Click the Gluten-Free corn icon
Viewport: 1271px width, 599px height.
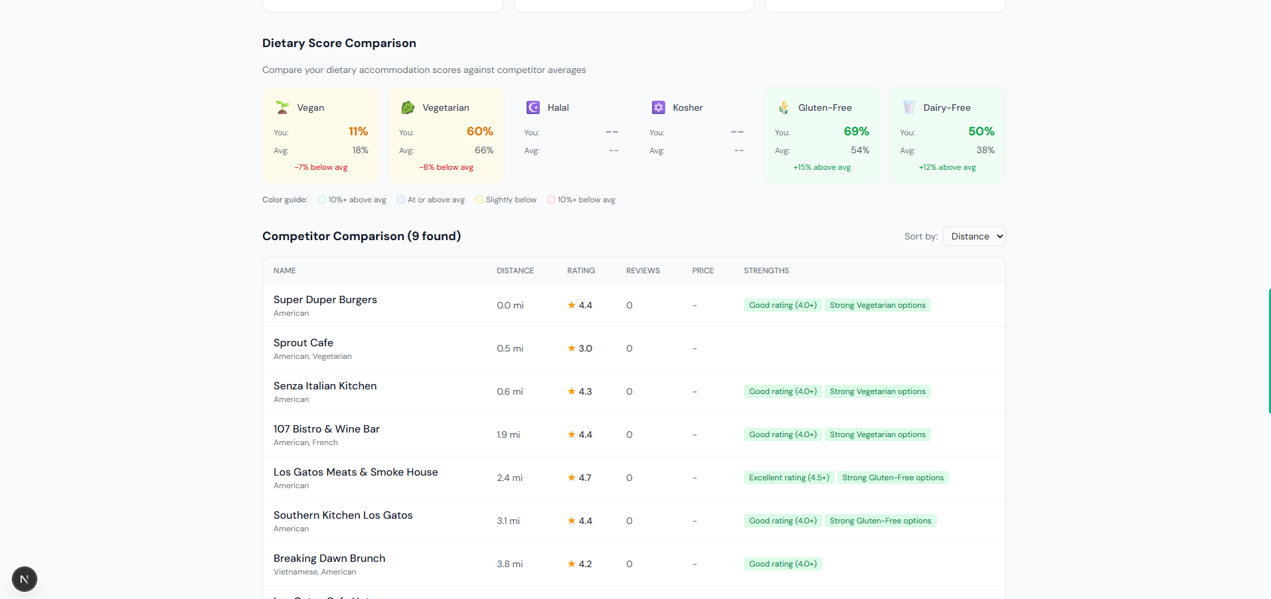coord(784,107)
